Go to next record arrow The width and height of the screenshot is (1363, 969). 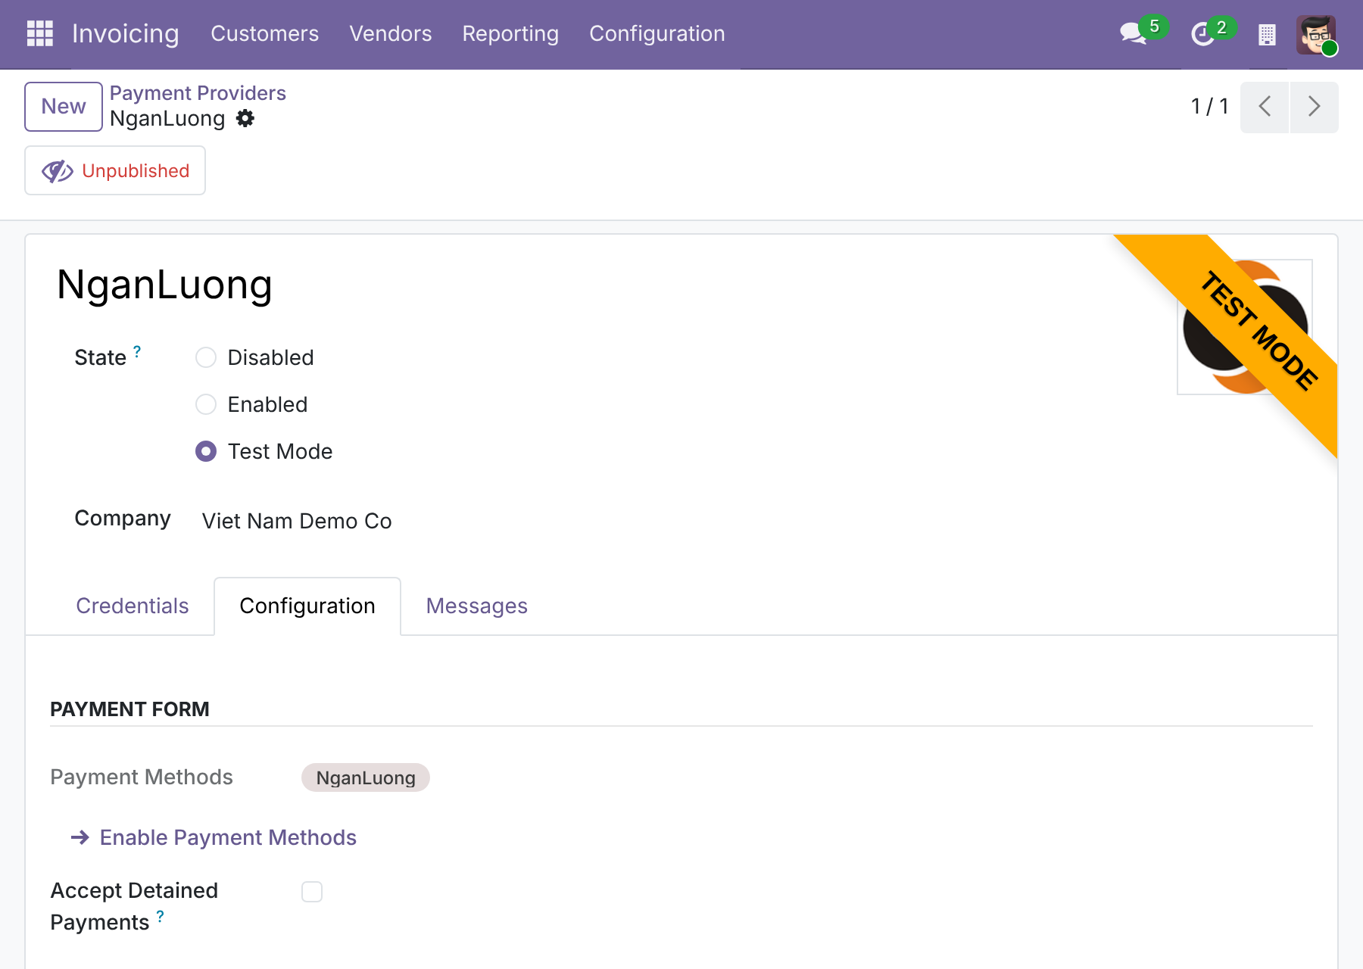[1315, 107]
